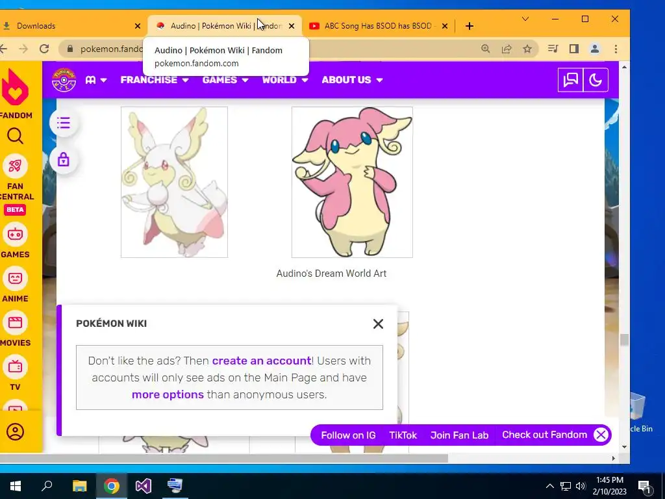Go forward in browser history
The image size is (665, 499).
(x=23, y=49)
